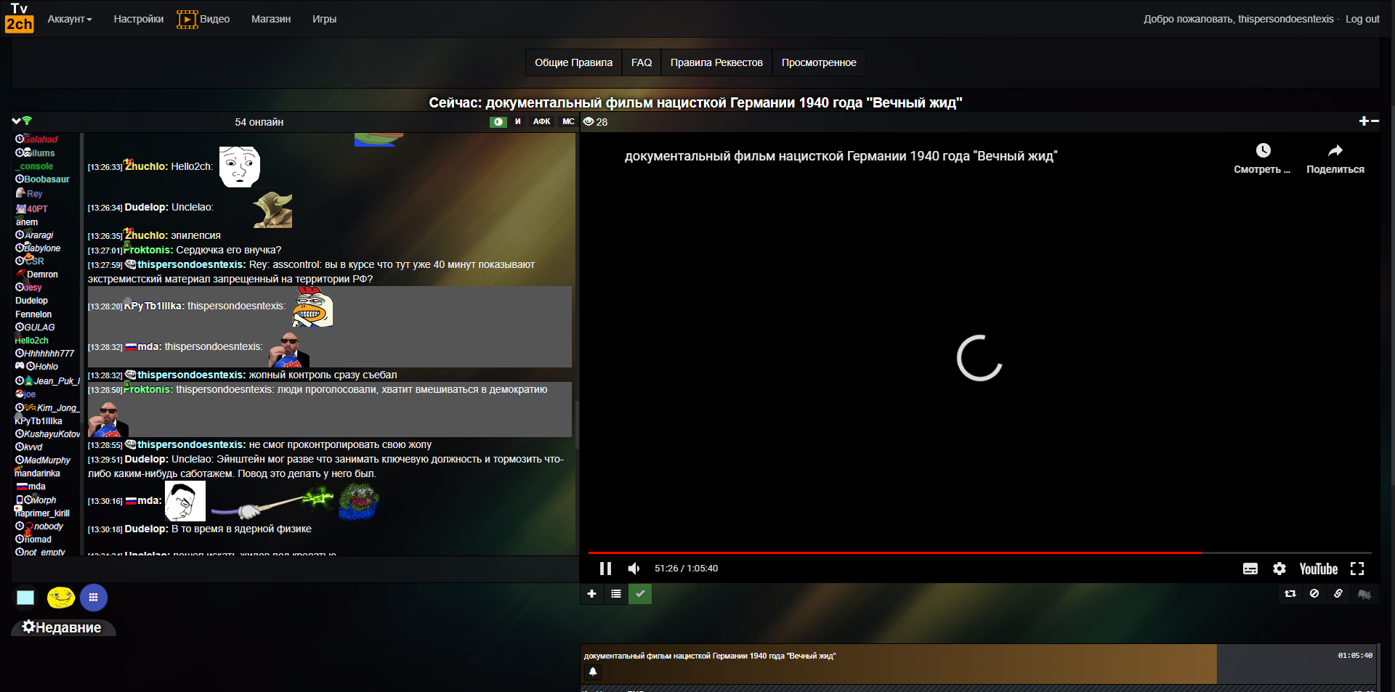Select user Araragi in user list
Image resolution: width=1395 pixels, height=692 pixels.
pyautogui.click(x=39, y=235)
